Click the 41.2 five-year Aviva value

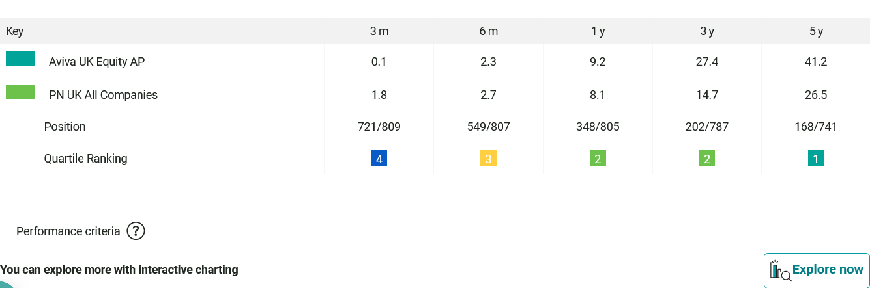(816, 62)
